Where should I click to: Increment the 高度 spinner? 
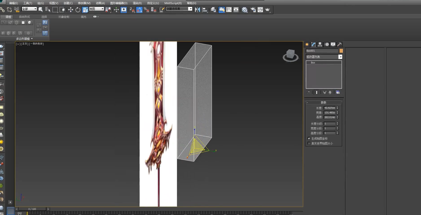click(x=338, y=116)
